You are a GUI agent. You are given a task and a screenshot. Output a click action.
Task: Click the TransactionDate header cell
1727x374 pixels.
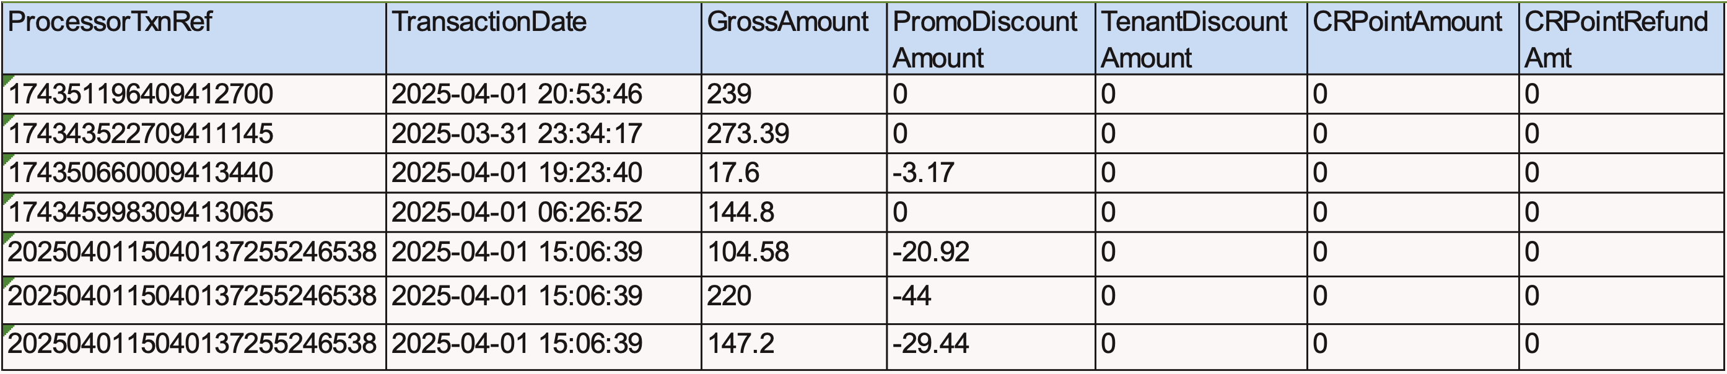click(543, 39)
